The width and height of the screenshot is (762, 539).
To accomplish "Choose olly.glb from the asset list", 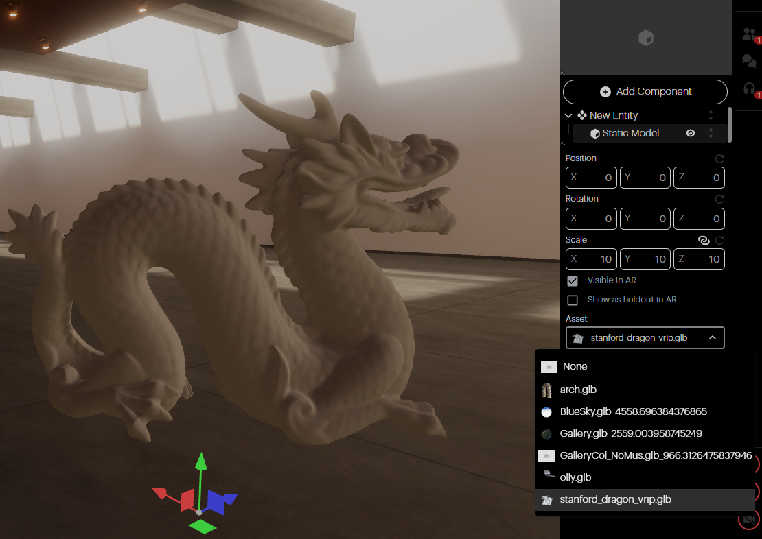I will (645, 477).
